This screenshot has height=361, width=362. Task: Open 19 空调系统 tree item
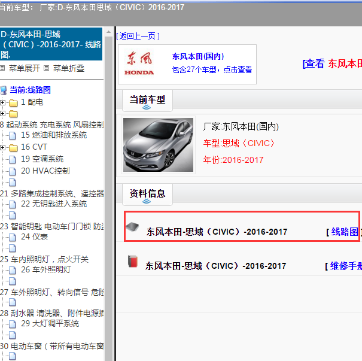point(42,159)
